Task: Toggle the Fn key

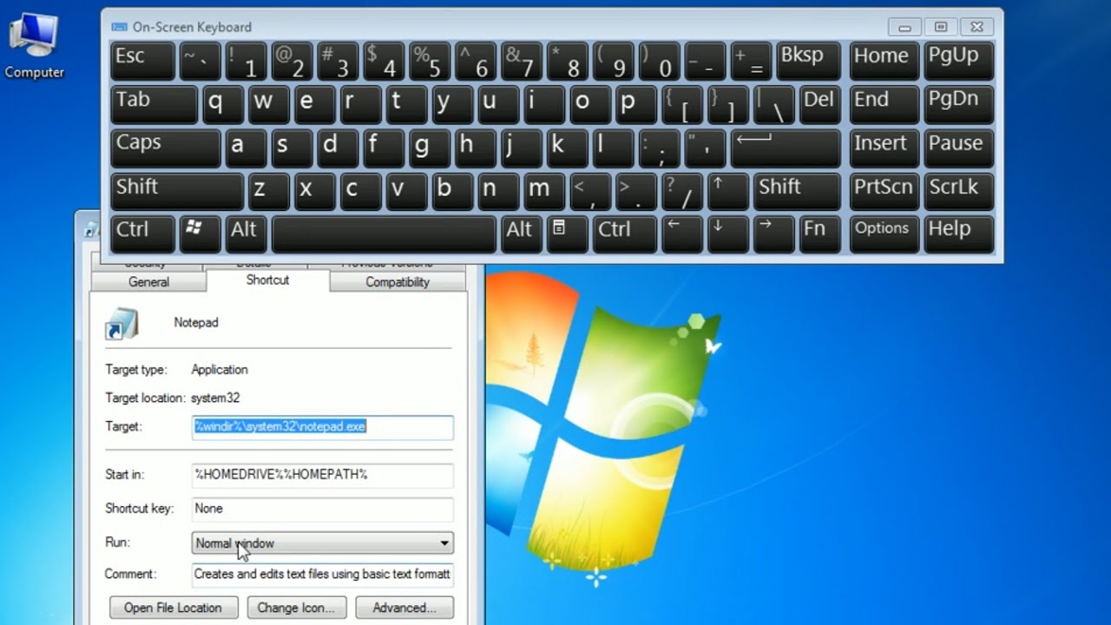Action: click(818, 234)
